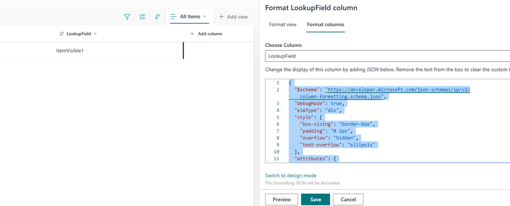Click the plus icon for Add view

222,17
